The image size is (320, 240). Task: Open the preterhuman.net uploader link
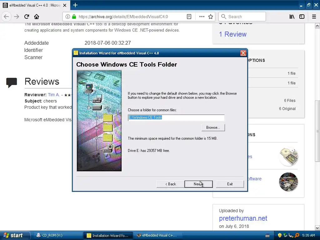pos(243,218)
